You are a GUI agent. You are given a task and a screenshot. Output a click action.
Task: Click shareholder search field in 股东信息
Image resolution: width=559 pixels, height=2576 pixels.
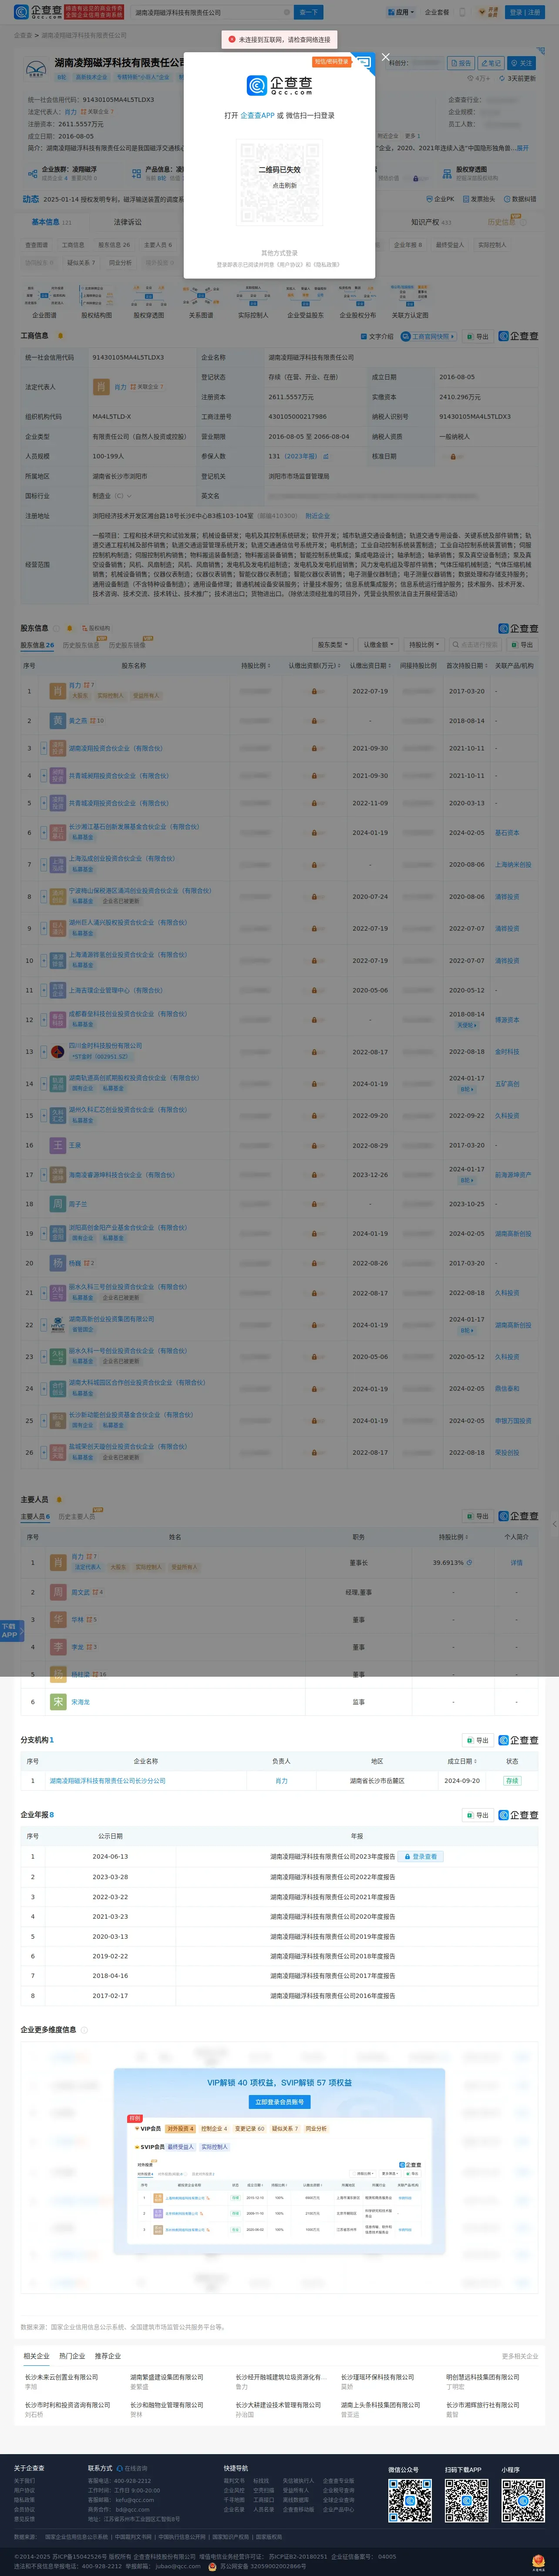476,645
